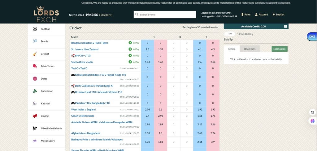
Task: Select back odds 1.58 for Afghanistan
Action: pos(147,133)
